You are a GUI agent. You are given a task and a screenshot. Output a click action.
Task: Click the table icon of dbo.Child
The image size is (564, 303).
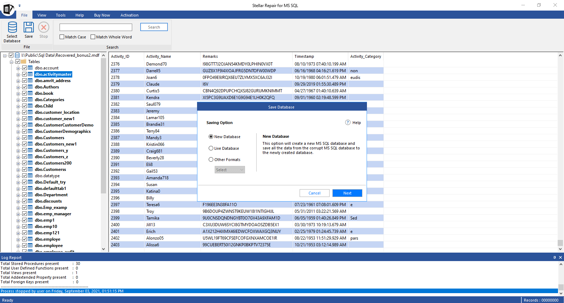tap(30, 106)
